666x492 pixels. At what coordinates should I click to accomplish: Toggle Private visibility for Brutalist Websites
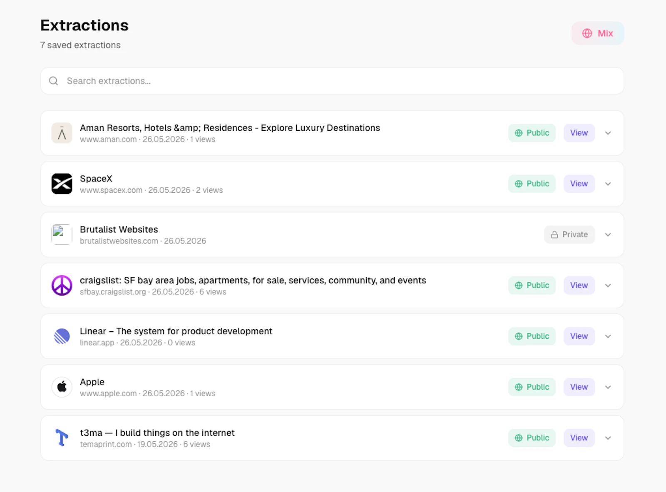[x=569, y=234]
